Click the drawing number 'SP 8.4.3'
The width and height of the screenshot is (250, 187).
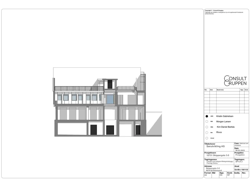coord(239,161)
